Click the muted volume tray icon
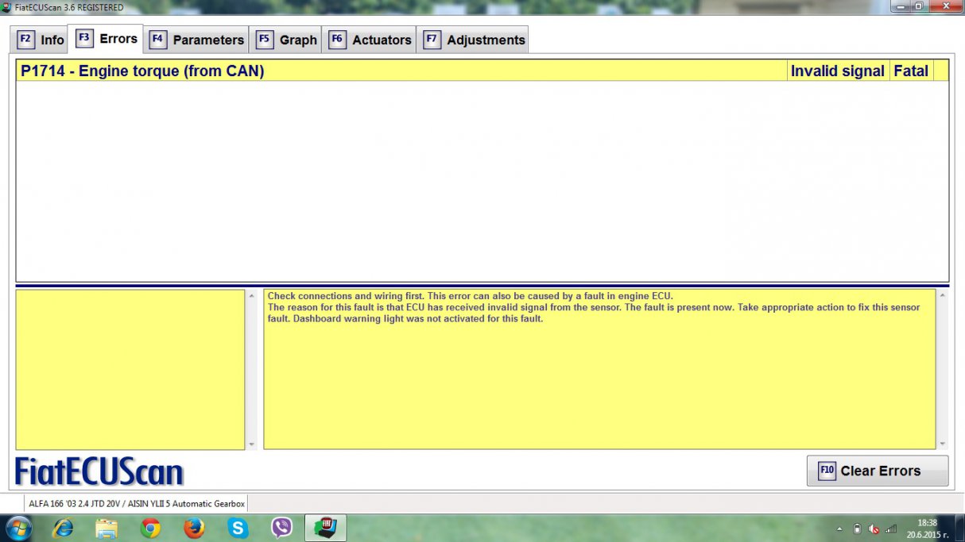The height and width of the screenshot is (542, 965). tap(874, 529)
